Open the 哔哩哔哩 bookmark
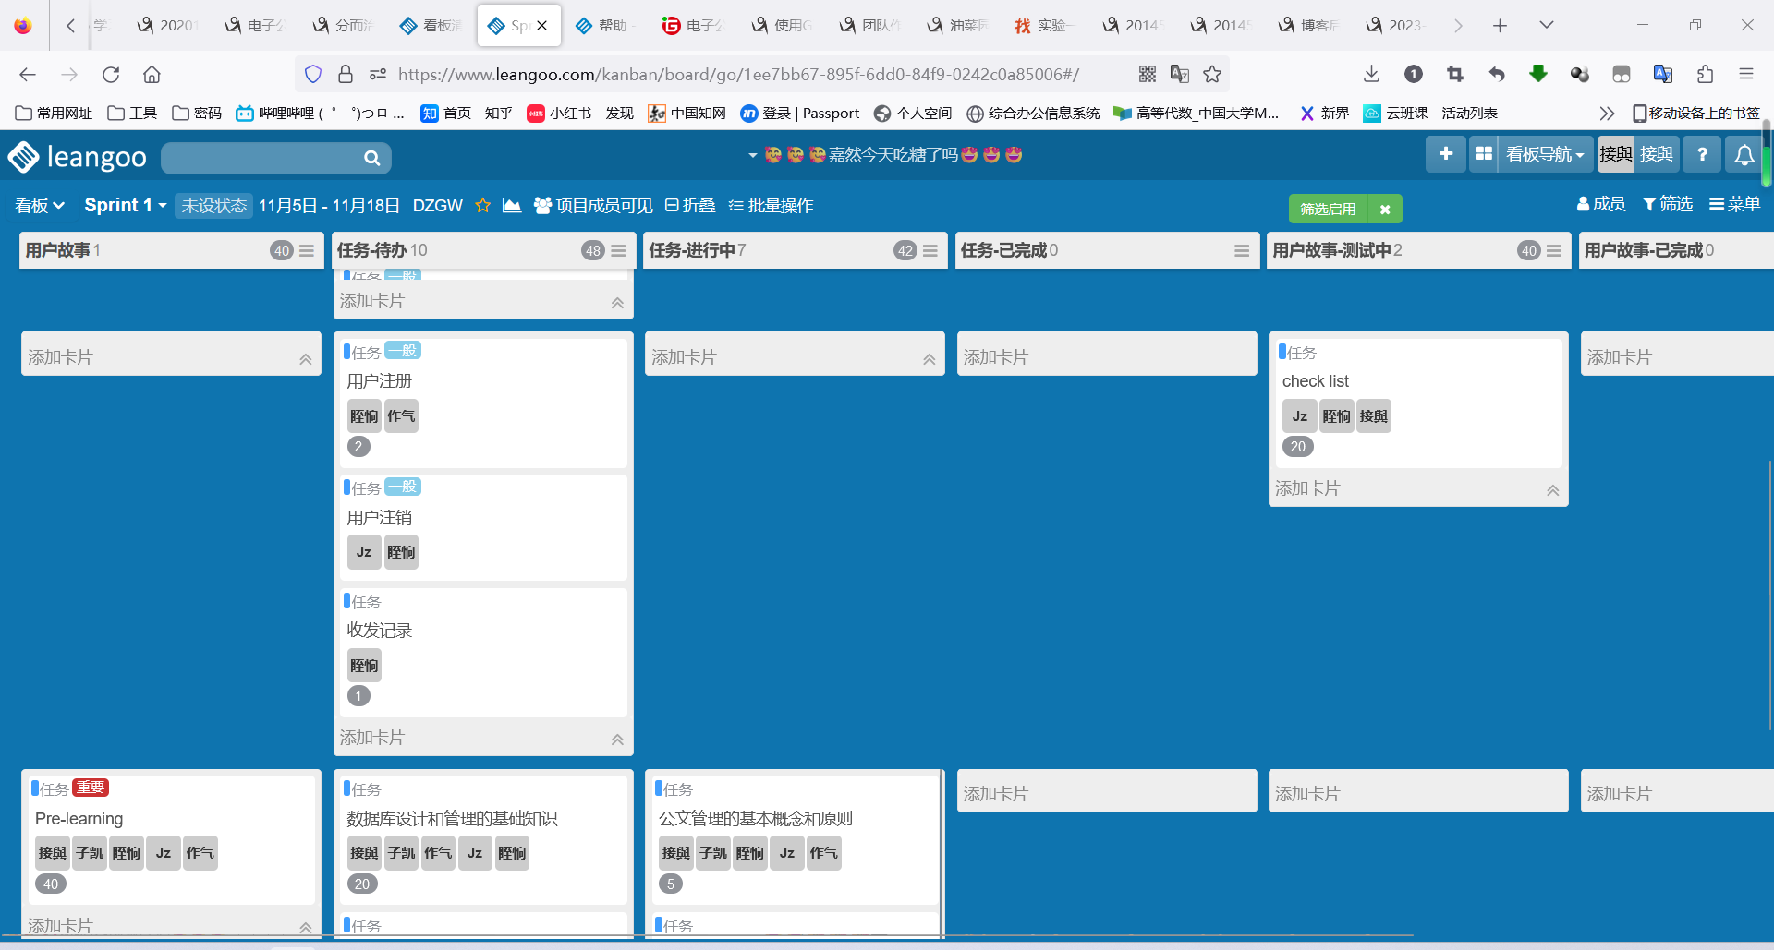The height and width of the screenshot is (950, 1774). pyautogui.click(x=320, y=114)
